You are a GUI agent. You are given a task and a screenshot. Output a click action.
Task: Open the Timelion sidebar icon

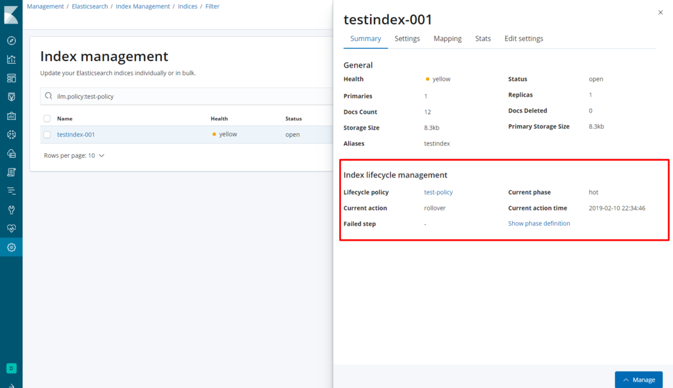(x=12, y=97)
